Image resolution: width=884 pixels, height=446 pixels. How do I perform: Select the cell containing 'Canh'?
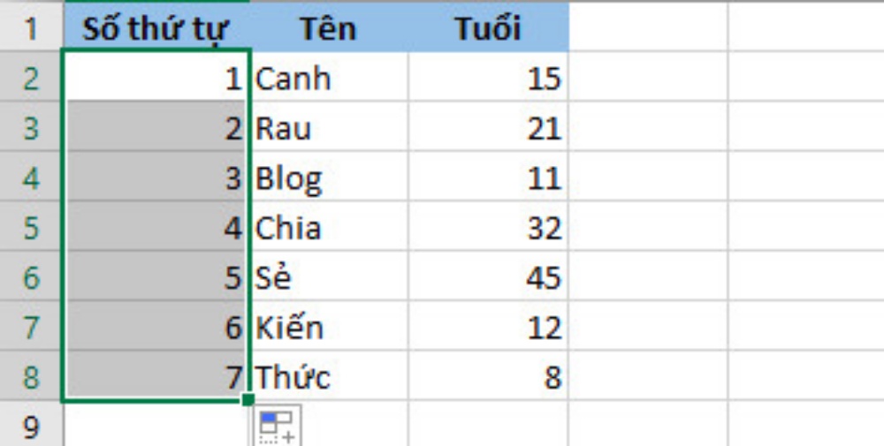328,79
